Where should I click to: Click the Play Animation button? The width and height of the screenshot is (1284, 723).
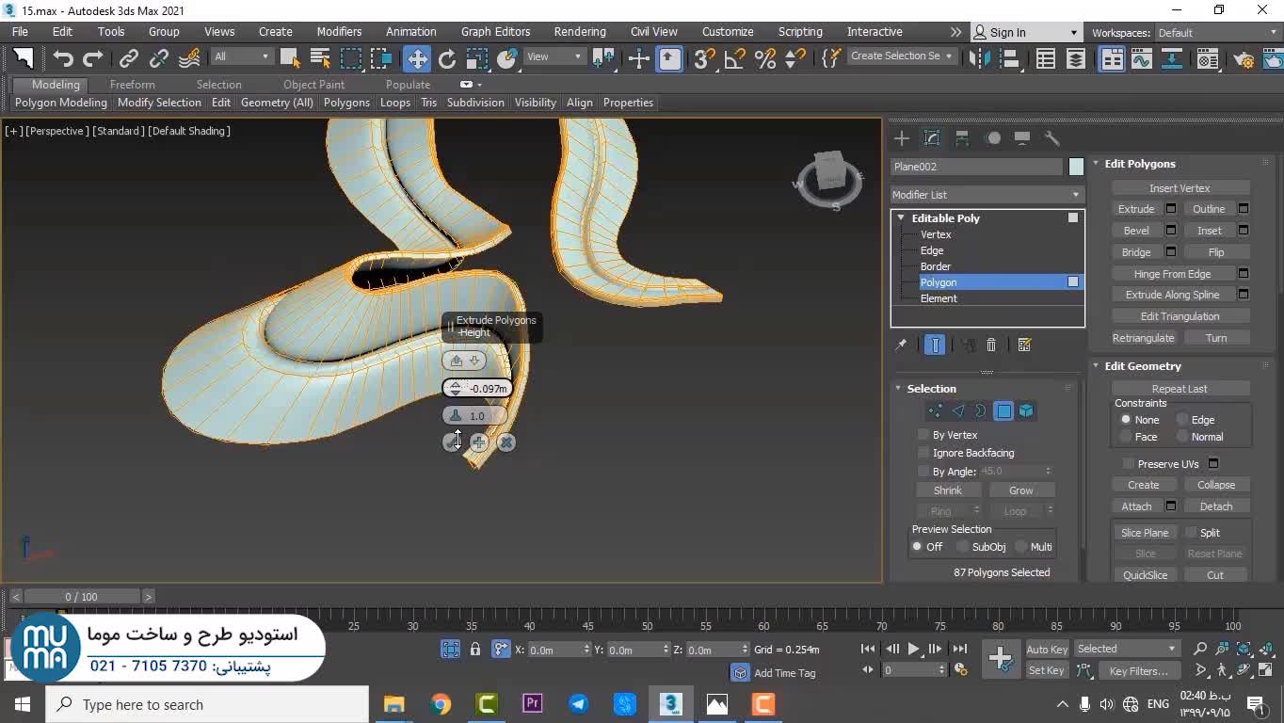(x=913, y=649)
